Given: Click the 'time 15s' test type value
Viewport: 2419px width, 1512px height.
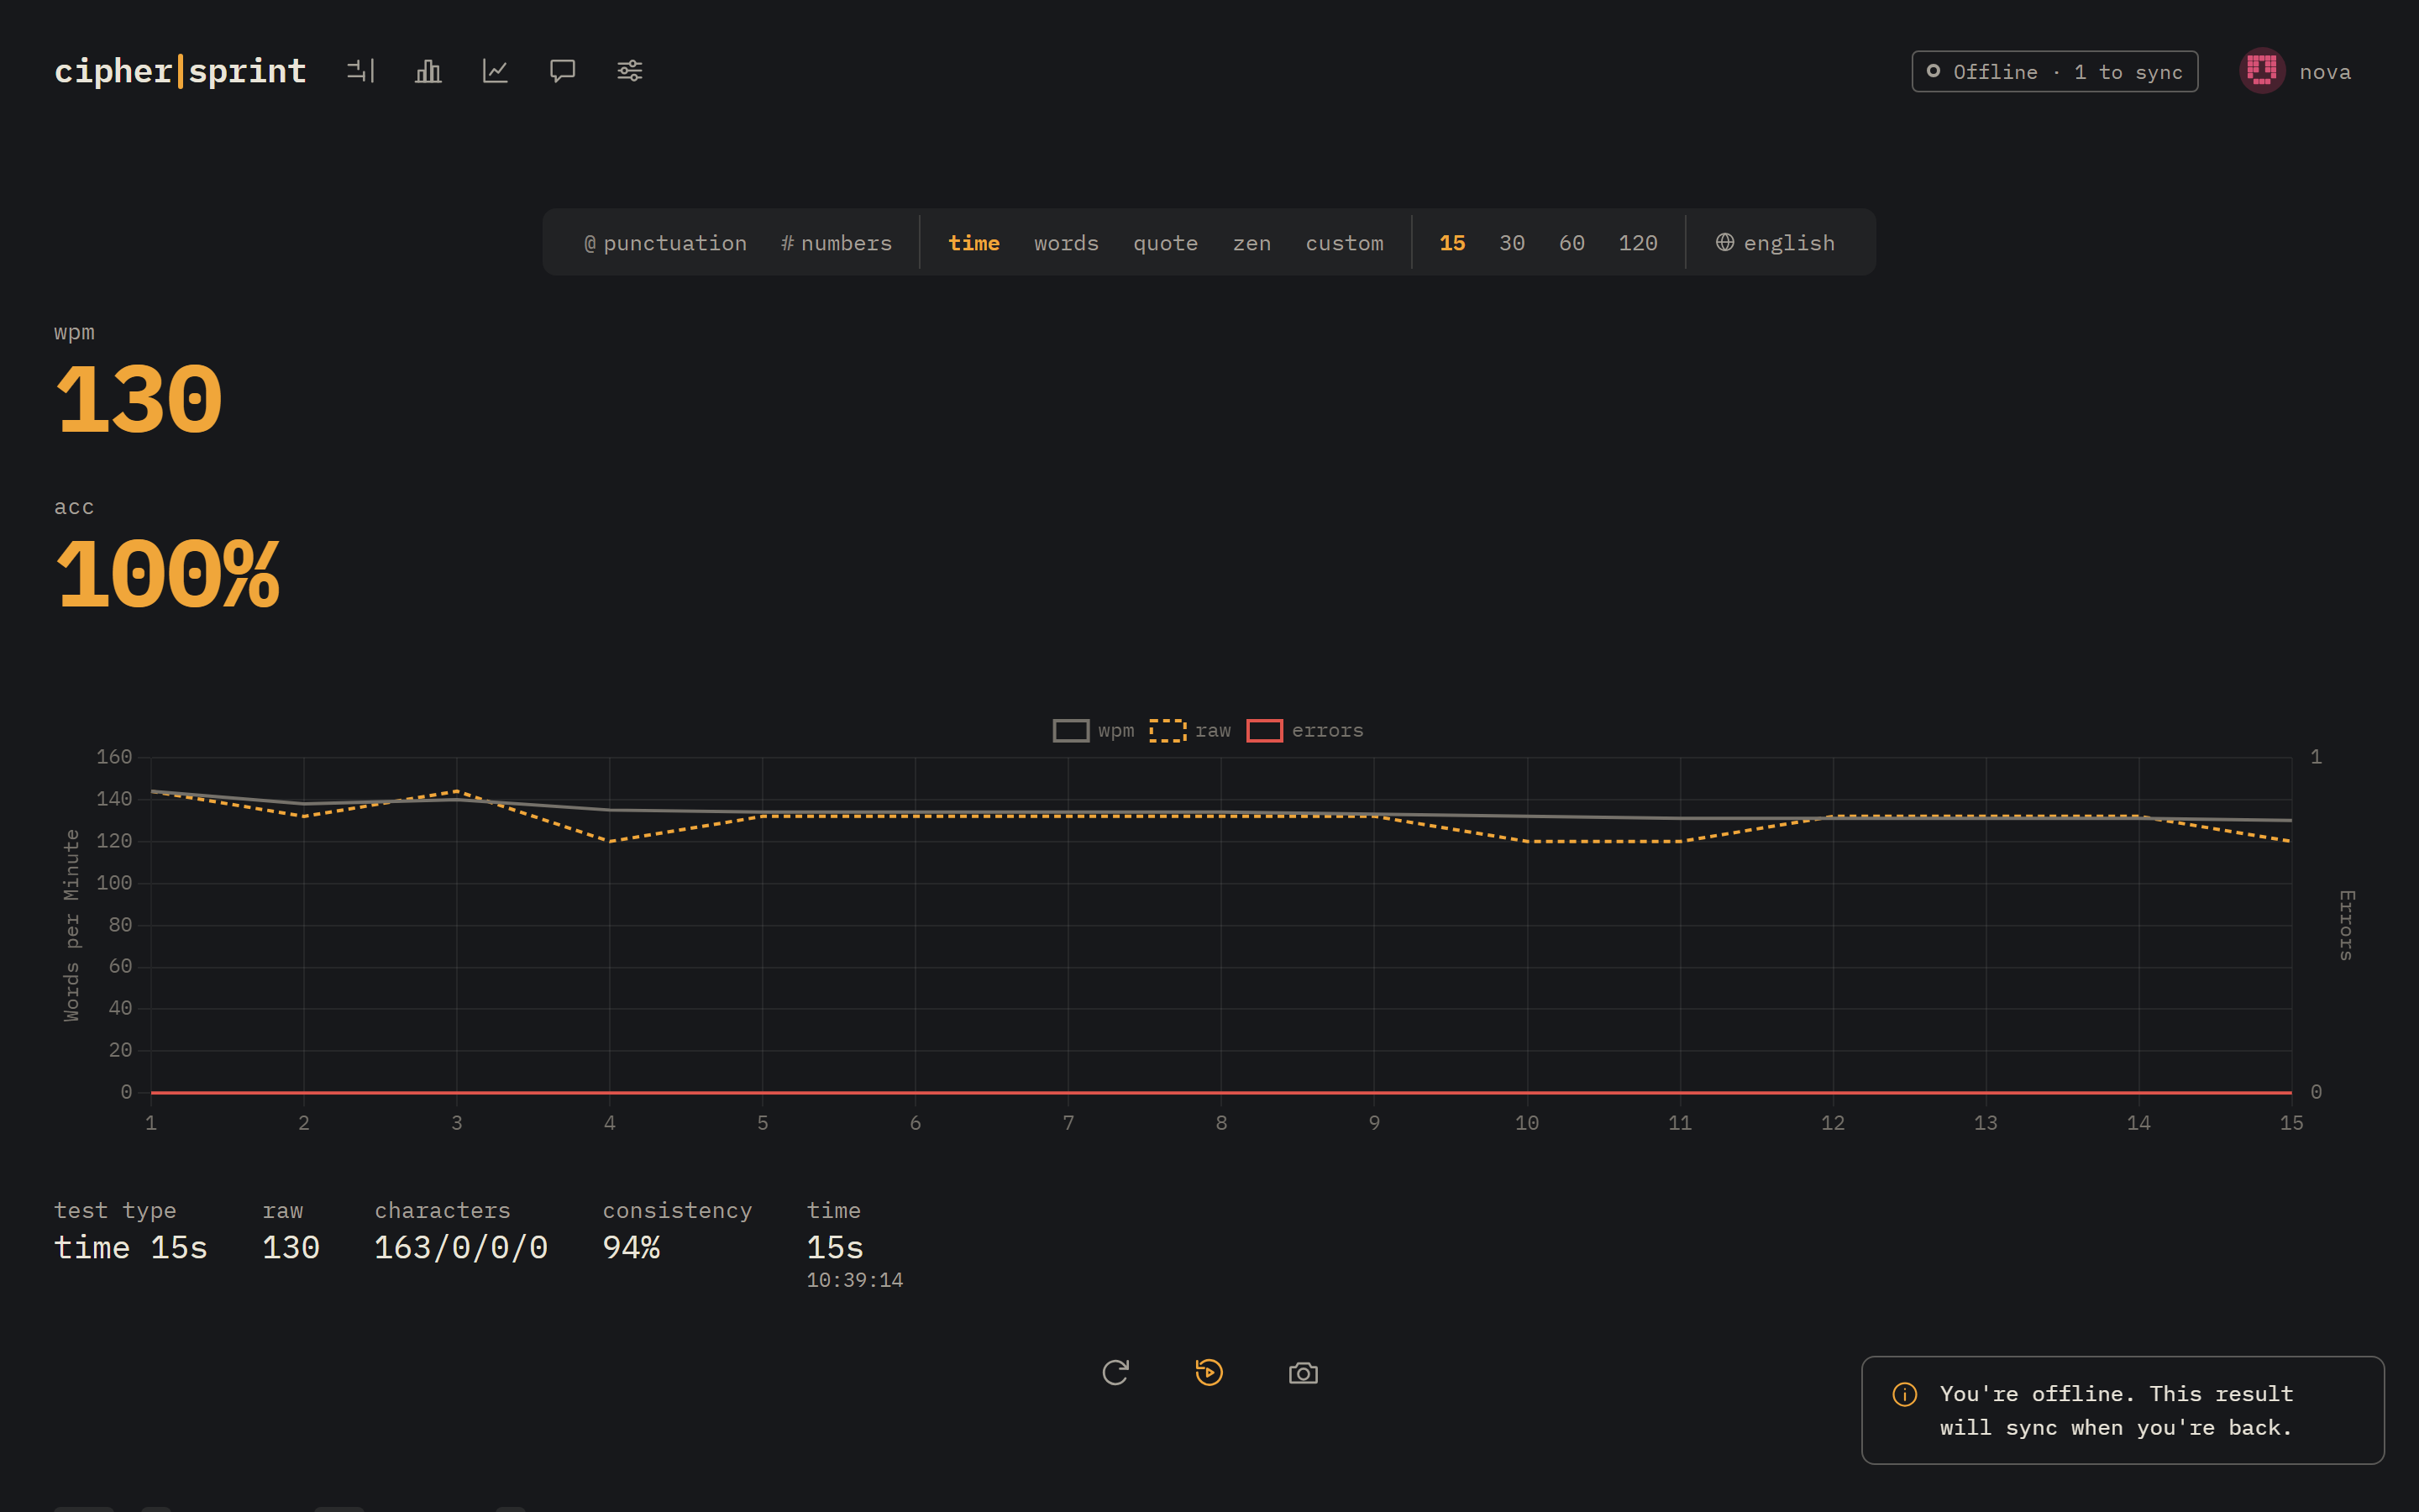Looking at the screenshot, I should tap(131, 1248).
